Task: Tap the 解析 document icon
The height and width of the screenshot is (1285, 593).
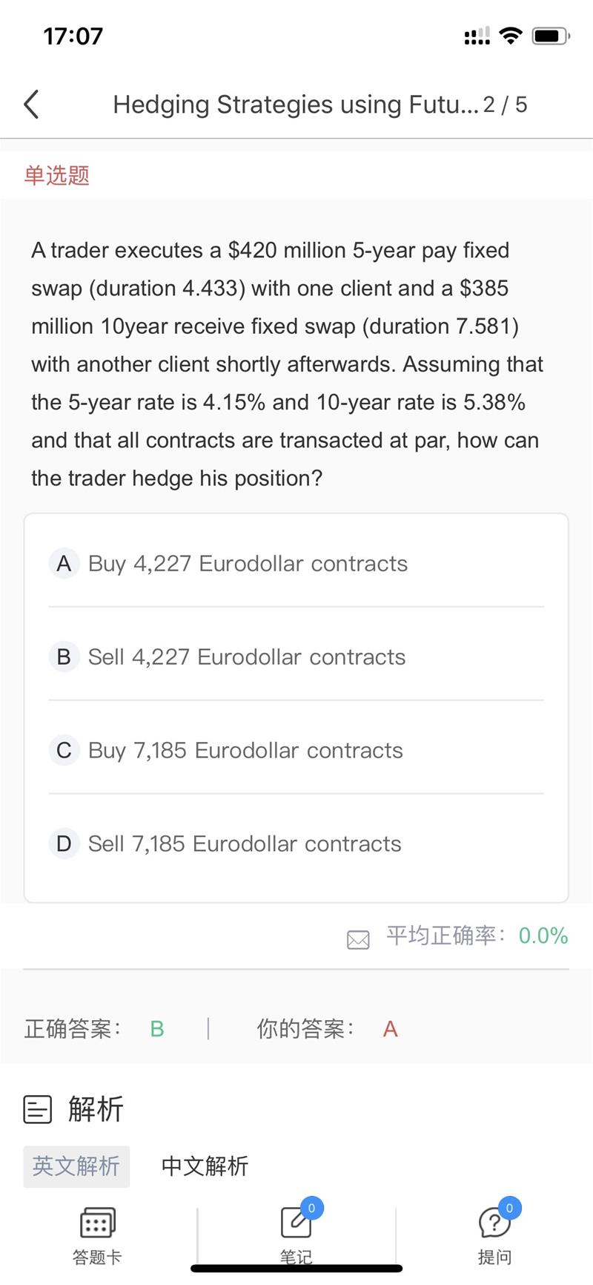Action: click(x=38, y=1110)
